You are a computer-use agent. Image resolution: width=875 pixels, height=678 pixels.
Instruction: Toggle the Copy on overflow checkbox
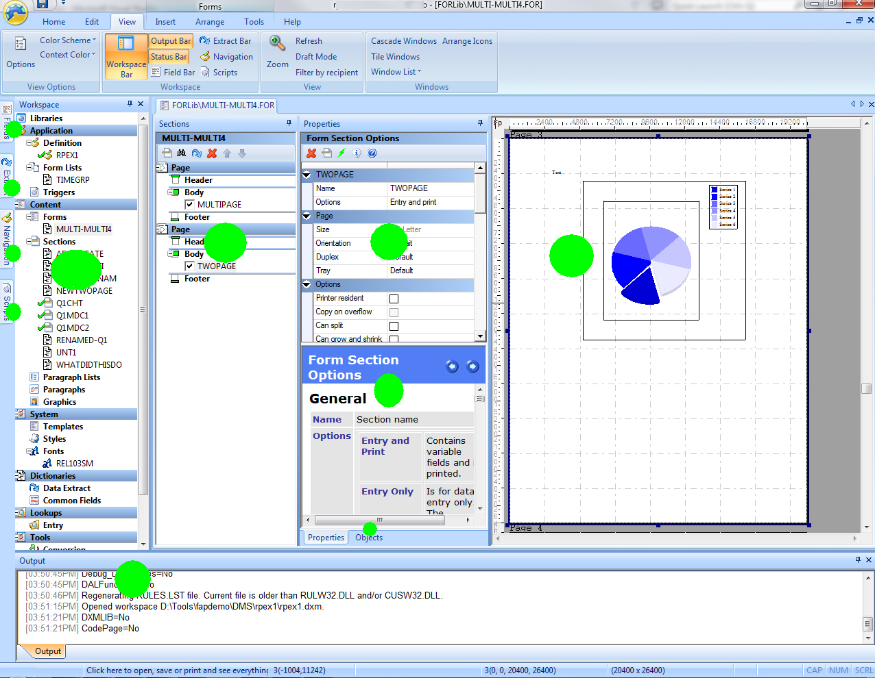394,312
